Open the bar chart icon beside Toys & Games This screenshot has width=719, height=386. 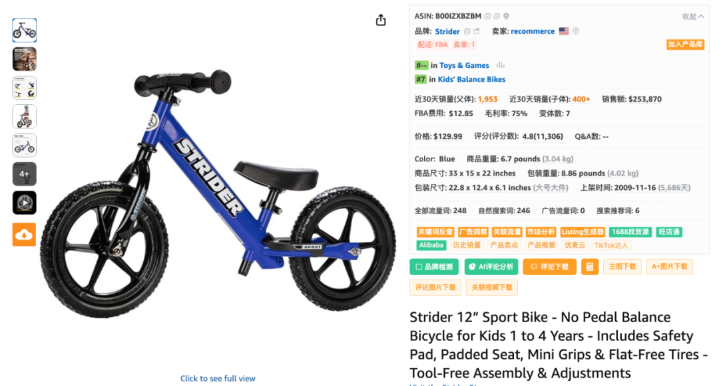[500, 65]
